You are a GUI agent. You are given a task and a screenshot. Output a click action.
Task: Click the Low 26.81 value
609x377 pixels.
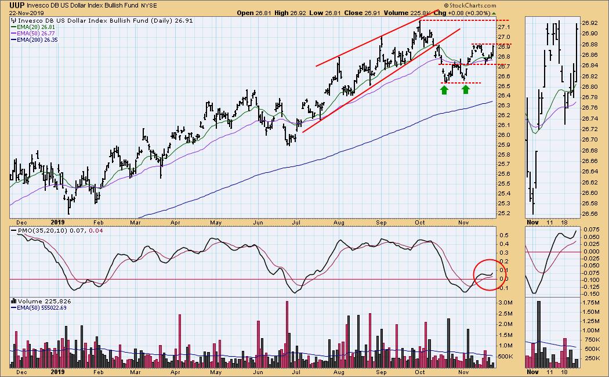click(x=325, y=13)
